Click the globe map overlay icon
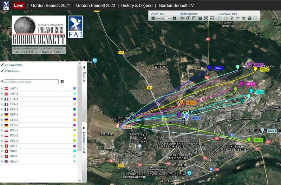This screenshot has height=185, width=281. tap(249, 18)
